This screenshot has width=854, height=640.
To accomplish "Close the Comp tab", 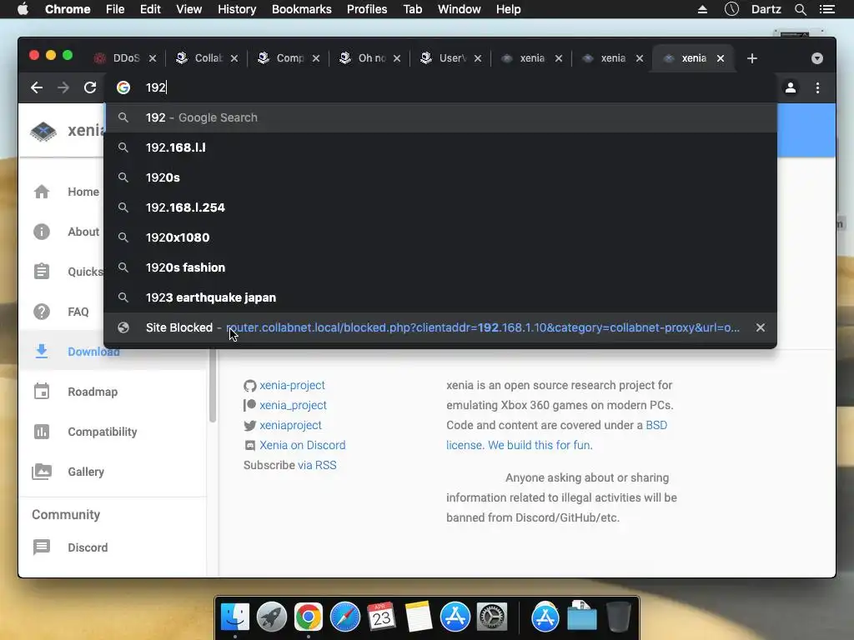I will pyautogui.click(x=316, y=58).
